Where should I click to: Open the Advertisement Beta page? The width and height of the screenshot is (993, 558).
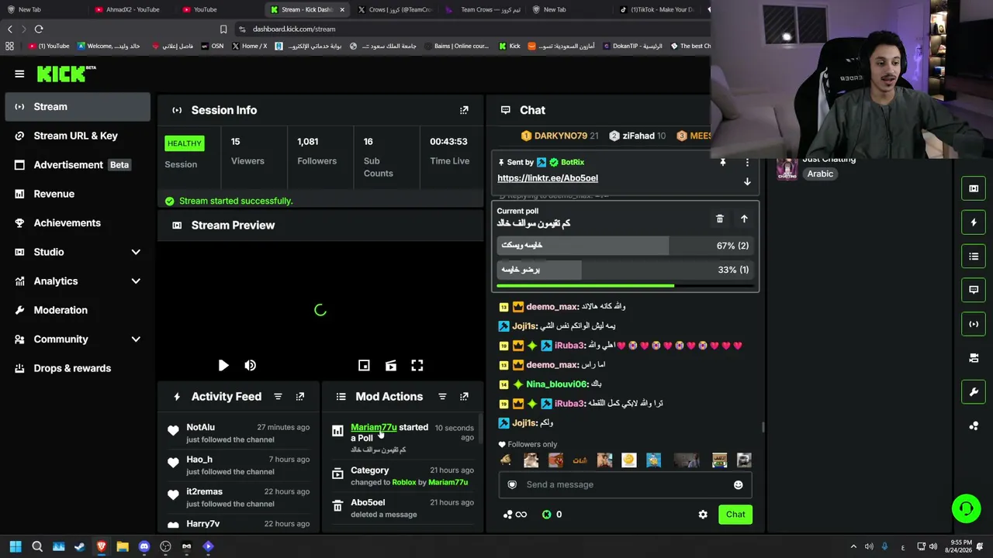point(78,165)
